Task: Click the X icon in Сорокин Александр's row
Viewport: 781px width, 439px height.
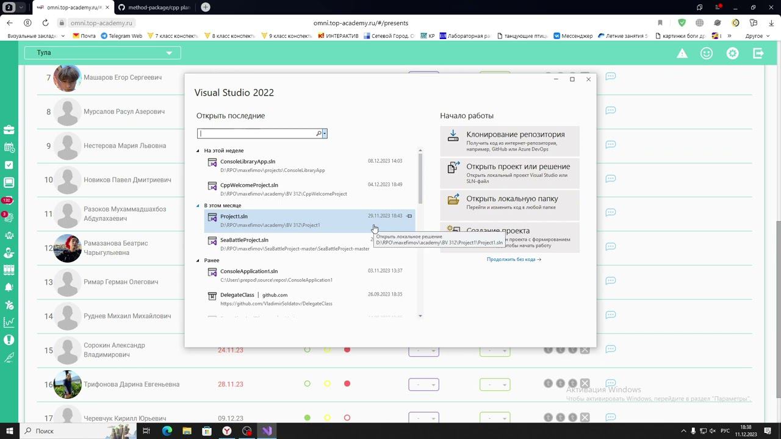Action: [x=585, y=349]
